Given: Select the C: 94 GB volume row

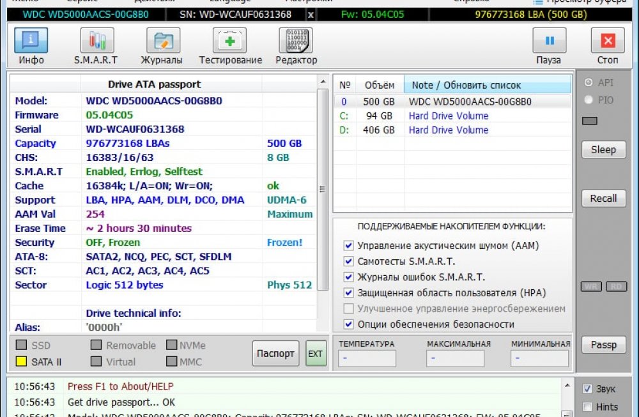Looking at the screenshot, I should [452, 116].
